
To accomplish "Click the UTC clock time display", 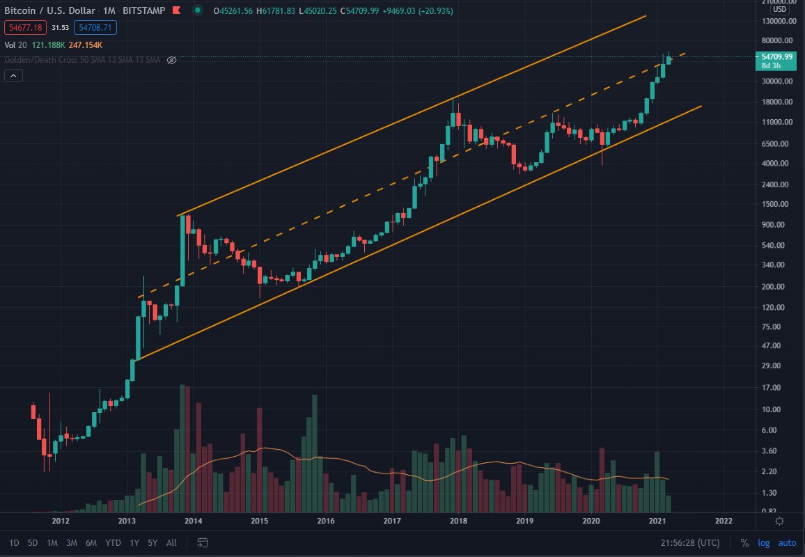I will [690, 542].
